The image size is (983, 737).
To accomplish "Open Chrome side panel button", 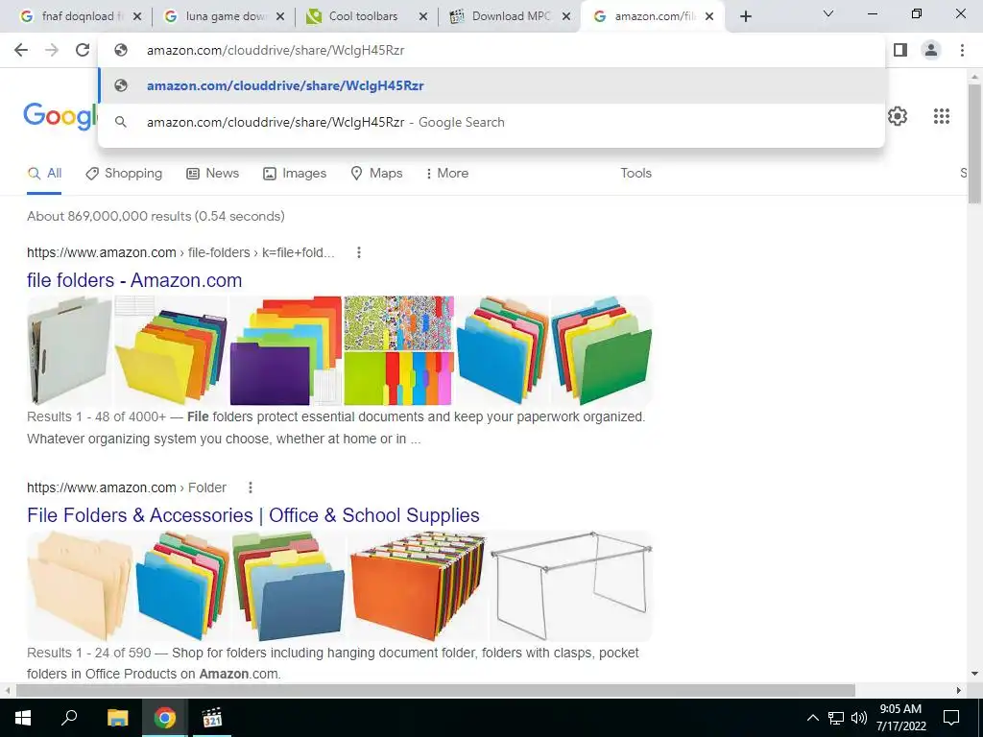I will 900,50.
